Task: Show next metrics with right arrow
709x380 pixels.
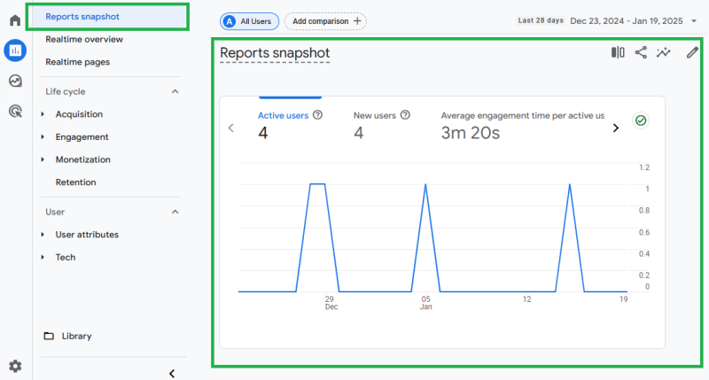Action: tap(615, 128)
